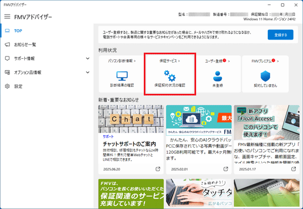The width and height of the screenshot is (303, 209).
Task: Open the ユーザー登録 > link
Action: click(x=218, y=61)
